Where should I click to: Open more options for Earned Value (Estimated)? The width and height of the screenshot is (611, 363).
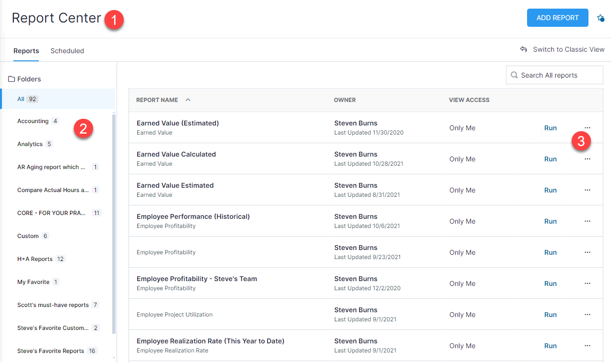[587, 128]
